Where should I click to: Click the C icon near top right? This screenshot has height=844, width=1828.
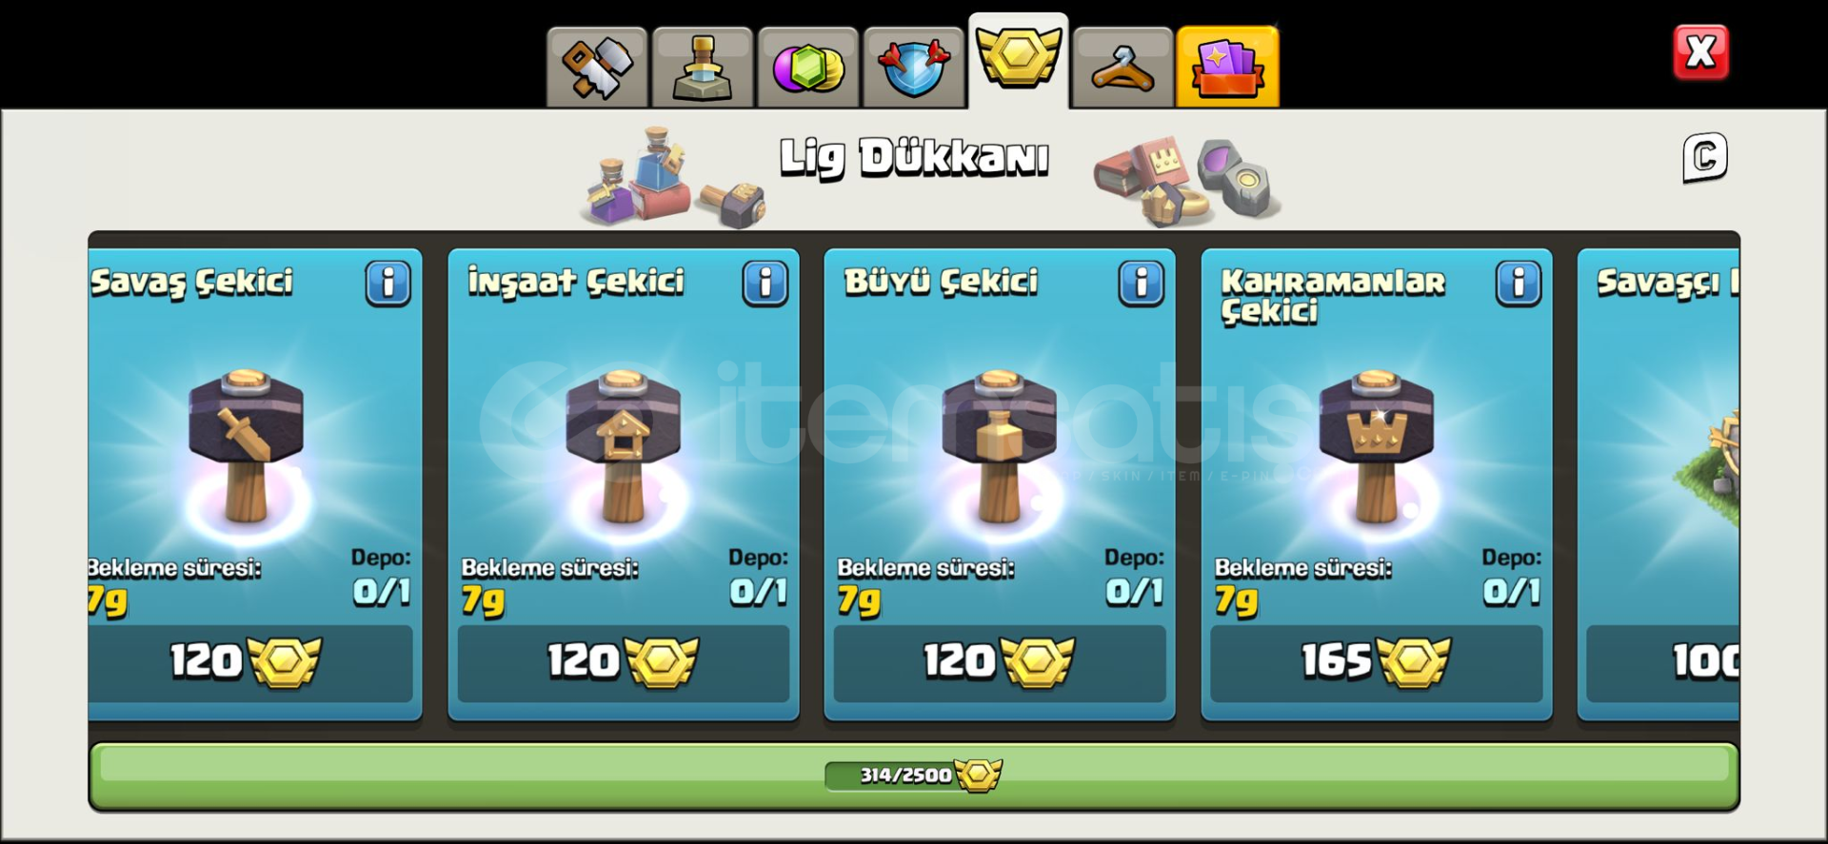coord(1705,157)
